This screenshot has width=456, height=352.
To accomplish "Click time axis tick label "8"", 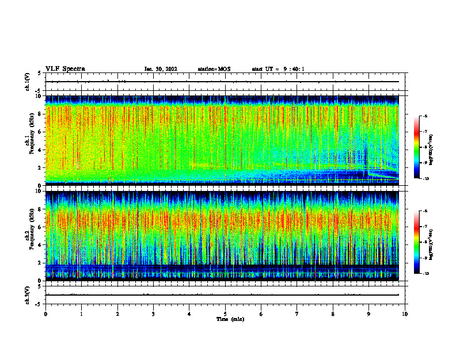I will point(333,314).
